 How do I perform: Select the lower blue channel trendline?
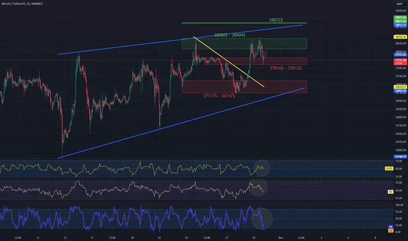tap(181, 123)
